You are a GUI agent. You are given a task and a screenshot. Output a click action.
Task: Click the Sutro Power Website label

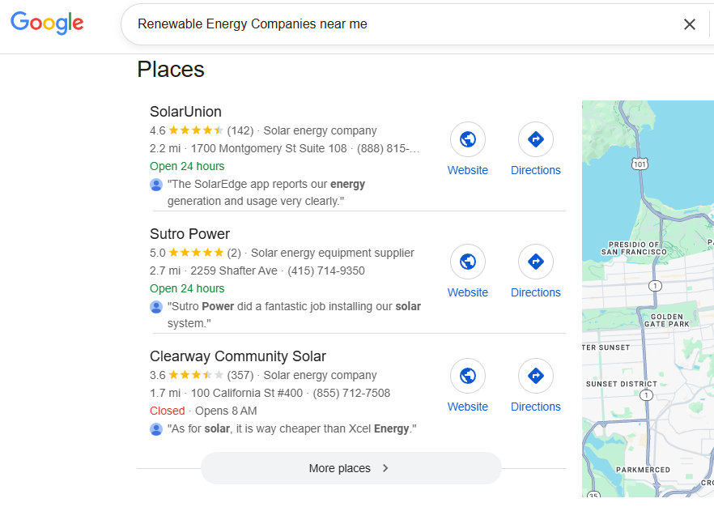[x=468, y=292]
